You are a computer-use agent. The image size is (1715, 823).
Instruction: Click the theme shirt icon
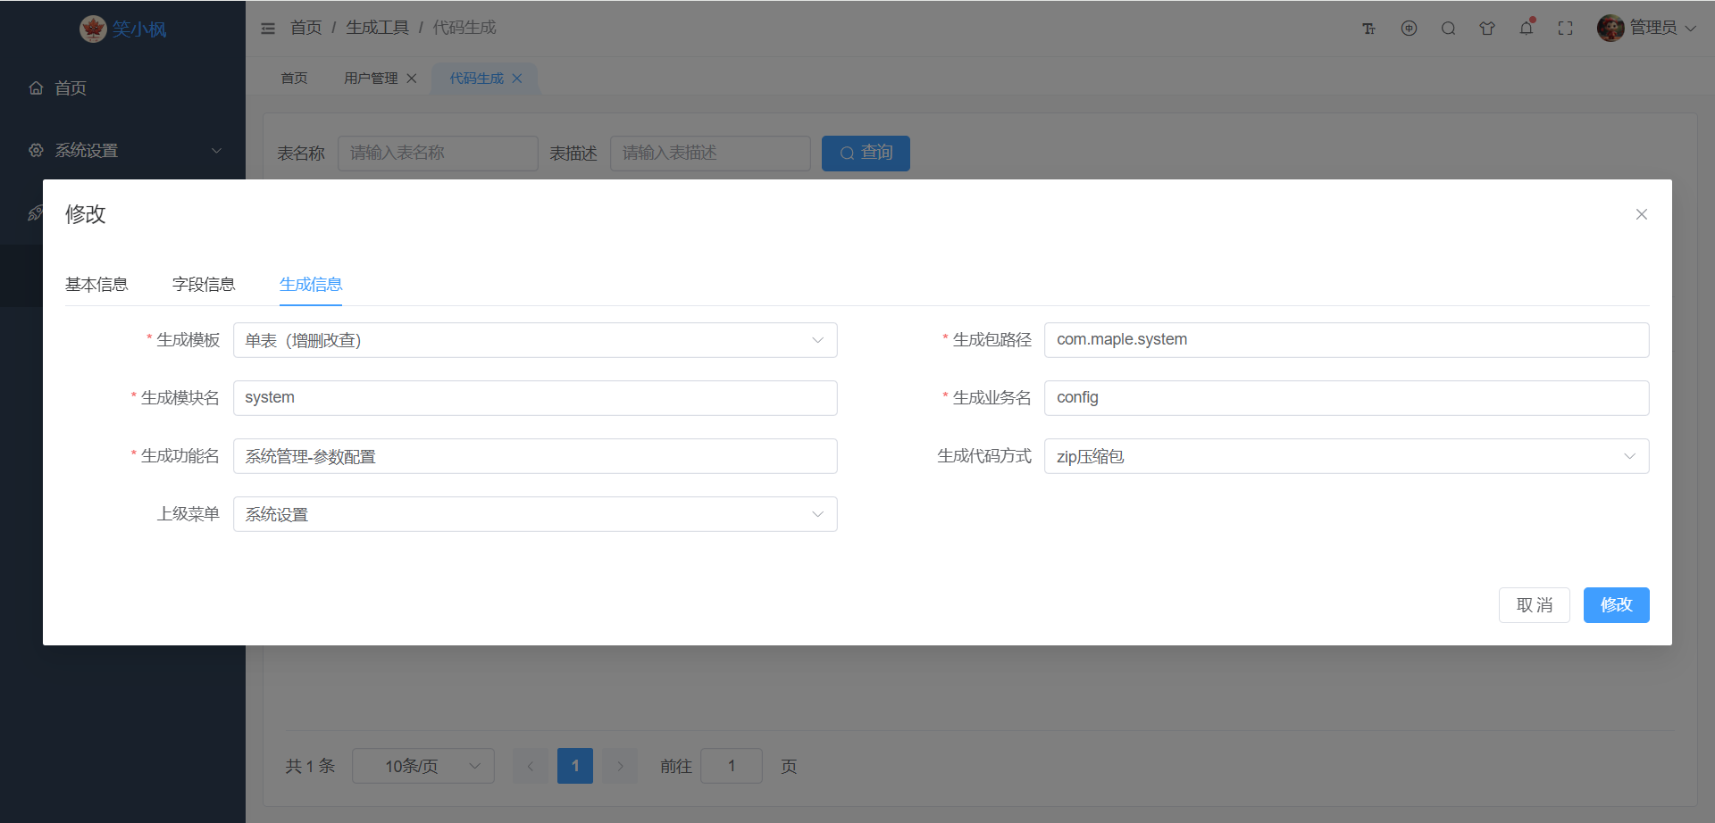point(1487,29)
